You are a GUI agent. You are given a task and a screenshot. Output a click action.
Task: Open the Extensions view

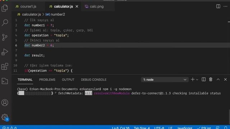5,66
